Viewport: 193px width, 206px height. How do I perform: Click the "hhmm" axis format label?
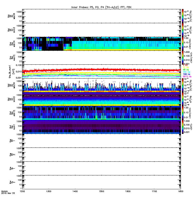[x=4, y=191]
